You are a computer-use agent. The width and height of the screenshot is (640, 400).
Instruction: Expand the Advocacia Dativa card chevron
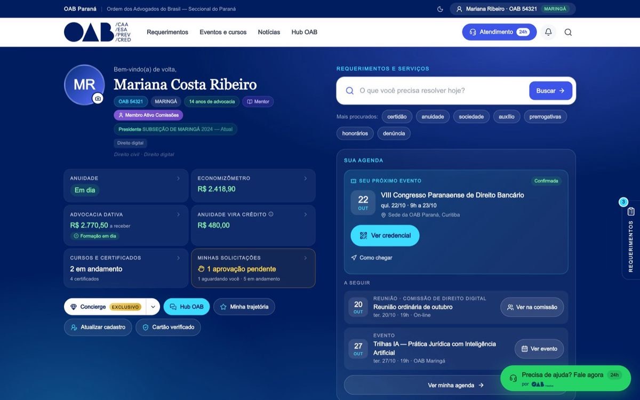point(178,214)
